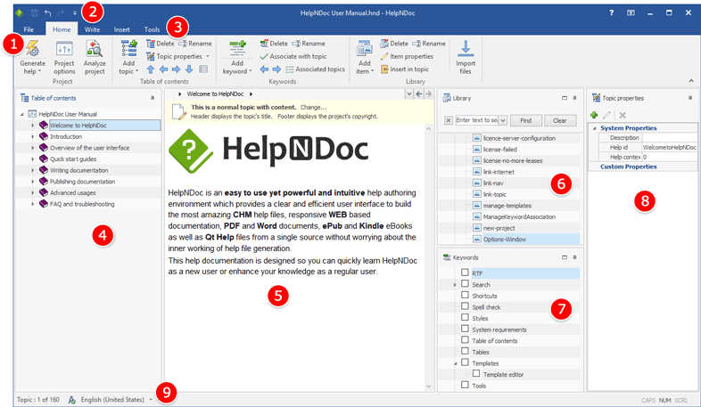This screenshot has height=407, width=701.
Task: Move topic down with the down arrow
Action: tap(189, 69)
